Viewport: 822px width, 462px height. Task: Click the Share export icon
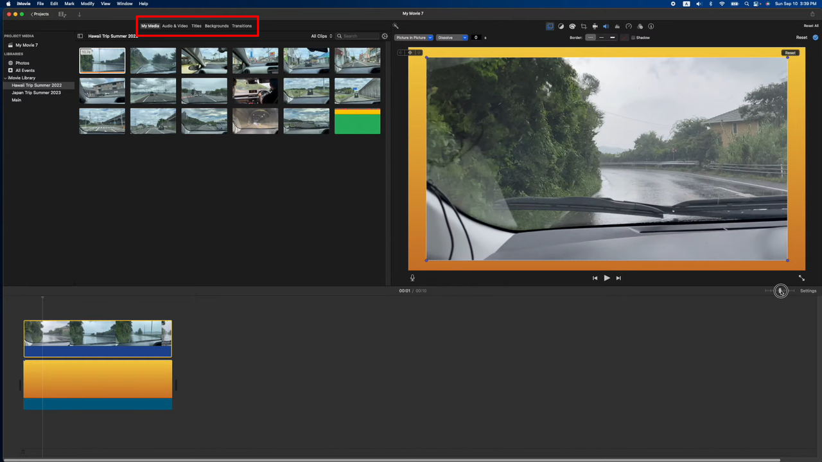point(812,13)
